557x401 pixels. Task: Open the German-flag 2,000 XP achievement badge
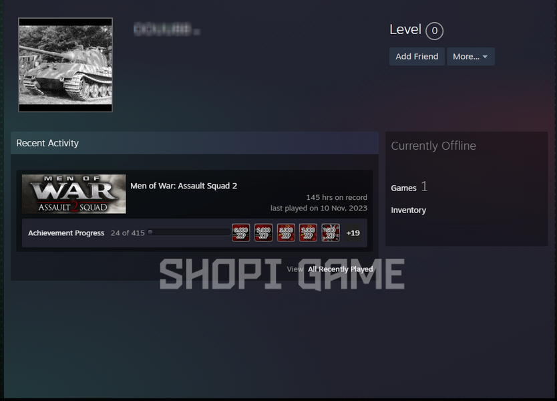[x=264, y=233]
